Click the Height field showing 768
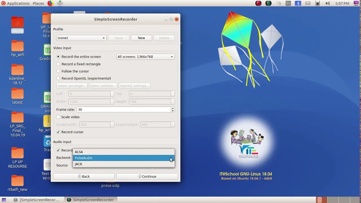 point(150,101)
